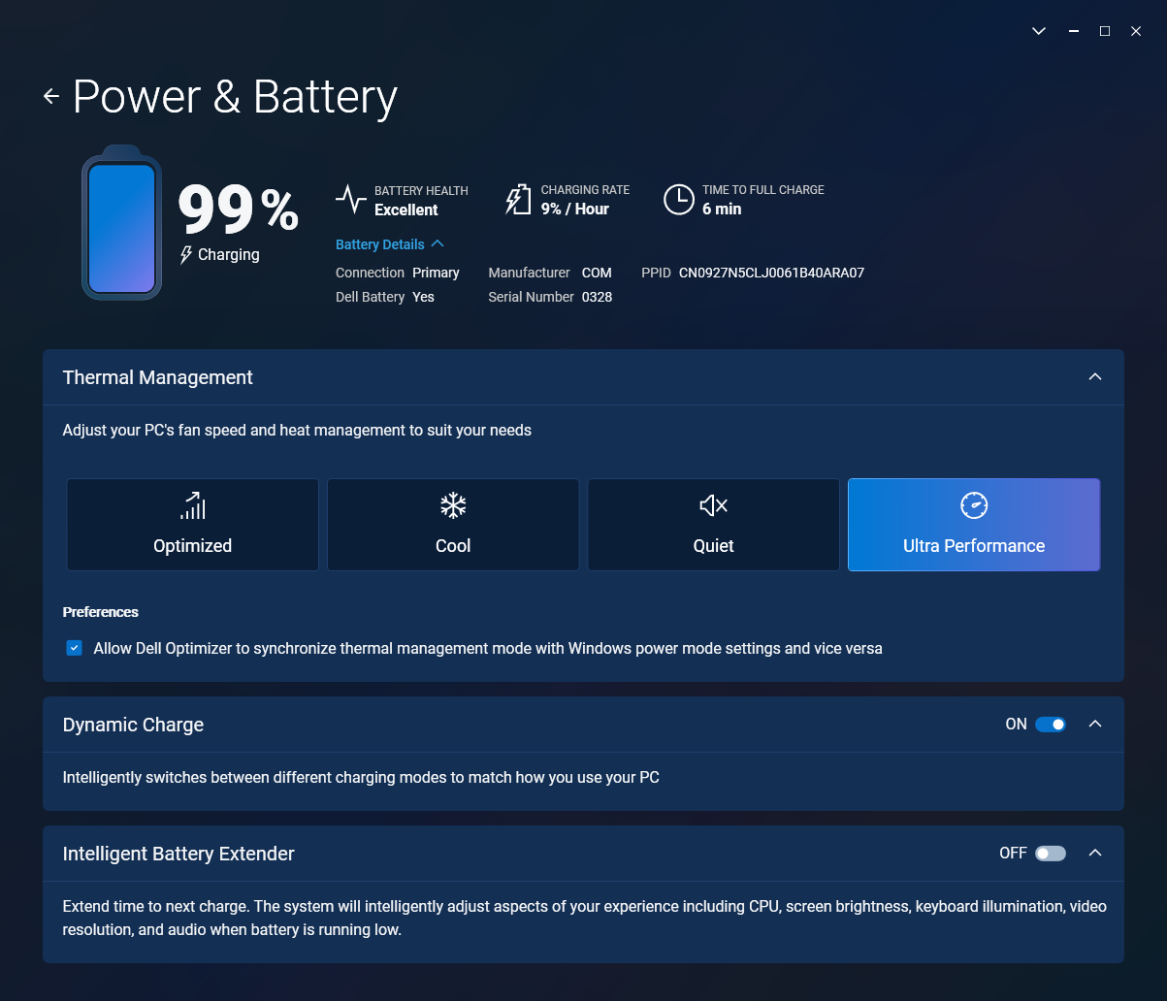Select the Optimized thermal mode label

(193, 546)
